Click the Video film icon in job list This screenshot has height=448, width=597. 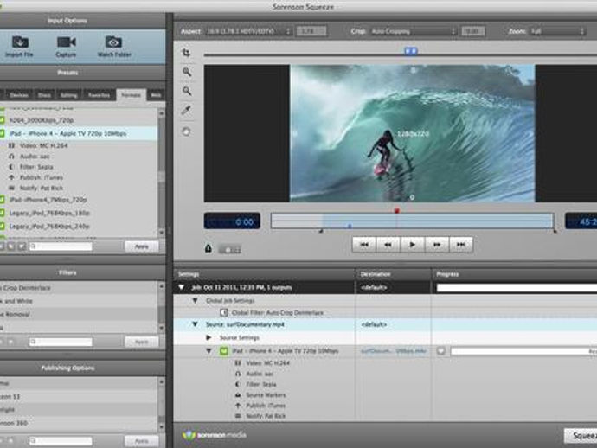[x=238, y=363]
